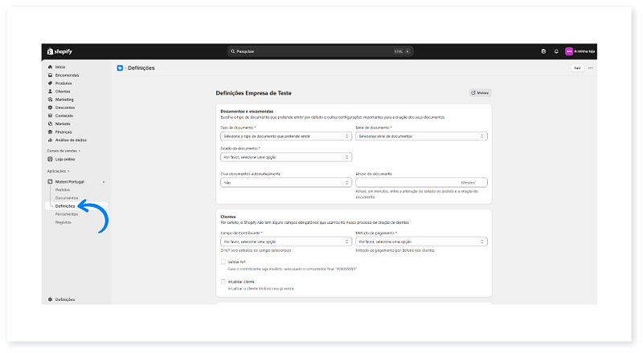
Task: Open the A minha loja account menu
Action: click(580, 51)
